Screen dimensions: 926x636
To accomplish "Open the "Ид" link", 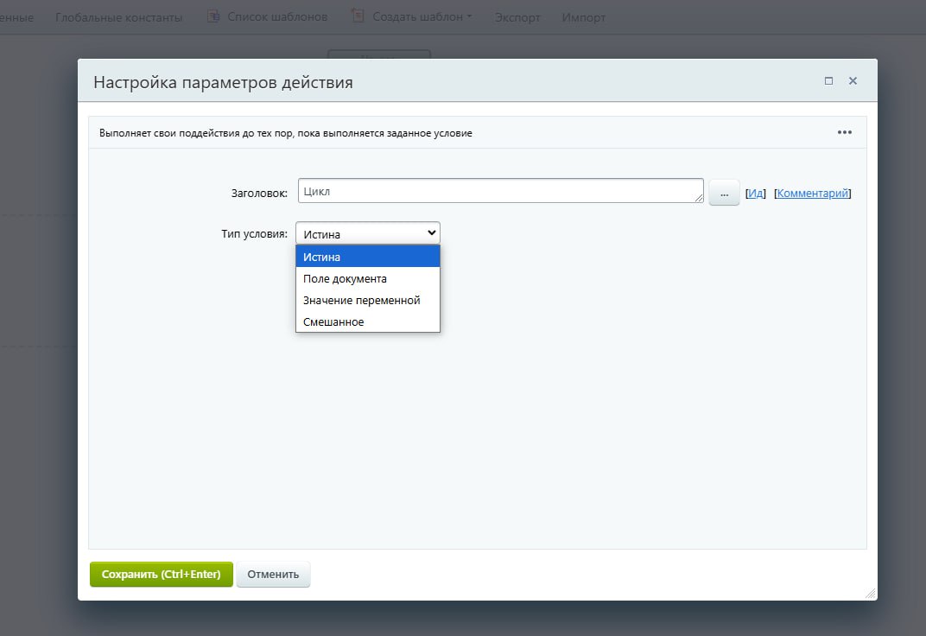I will 755,193.
